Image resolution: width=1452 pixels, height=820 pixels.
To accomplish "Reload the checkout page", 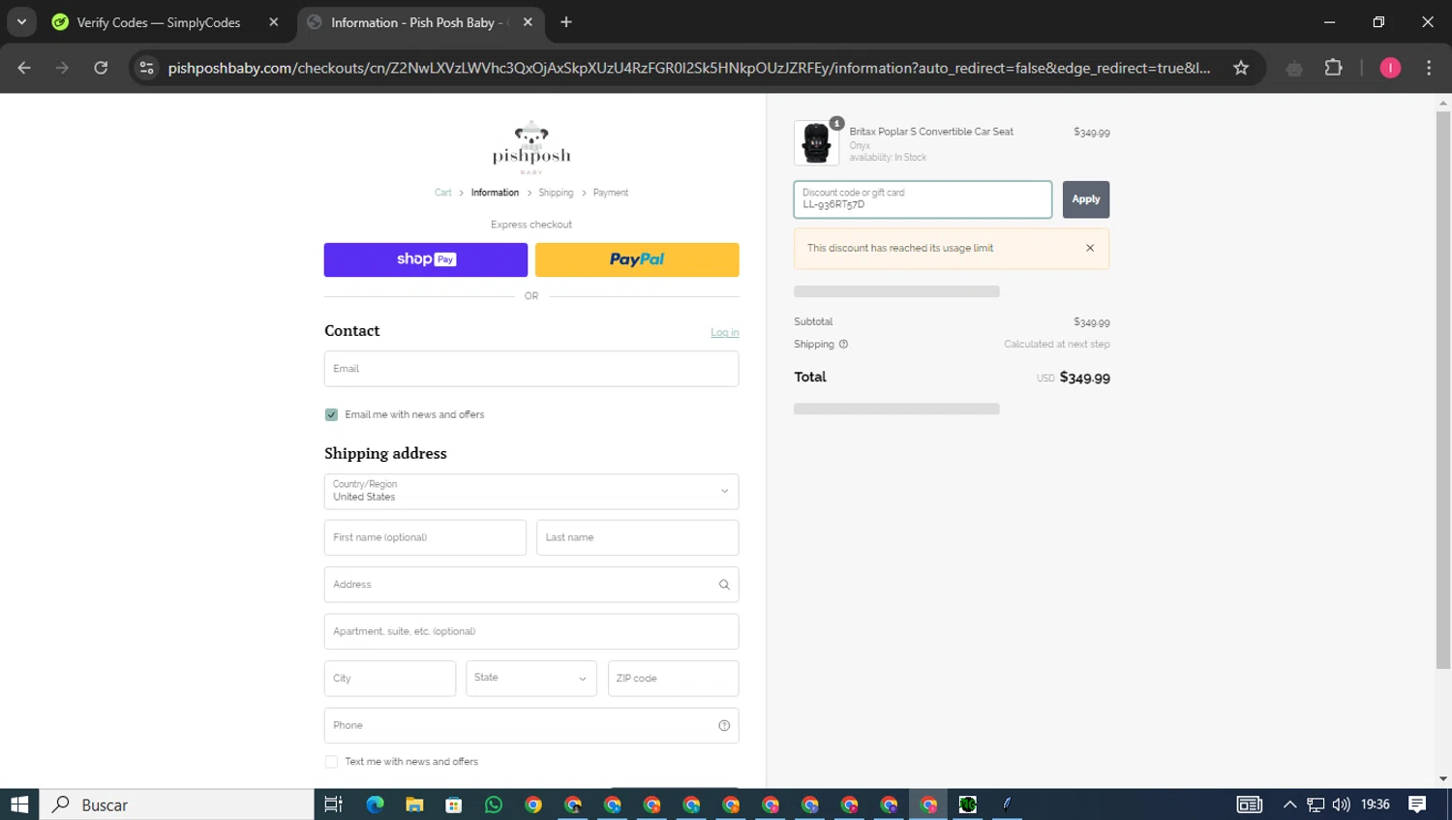I will click(x=101, y=68).
